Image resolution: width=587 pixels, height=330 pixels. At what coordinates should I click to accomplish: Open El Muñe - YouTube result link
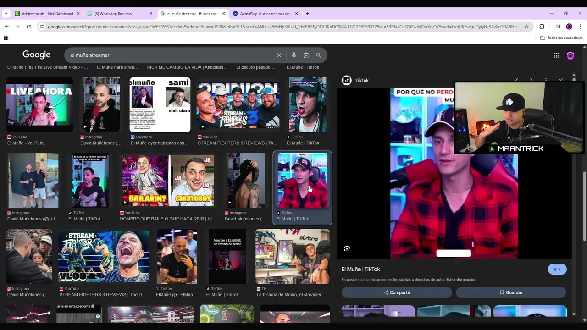[x=26, y=143]
